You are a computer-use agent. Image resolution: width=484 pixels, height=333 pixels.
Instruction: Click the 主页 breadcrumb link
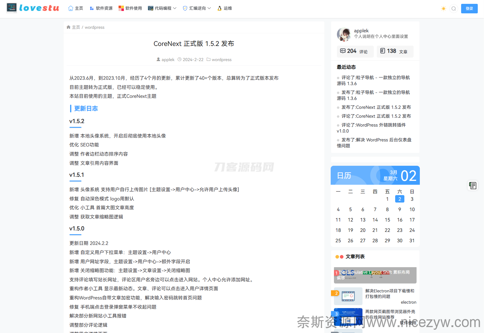pos(76,27)
